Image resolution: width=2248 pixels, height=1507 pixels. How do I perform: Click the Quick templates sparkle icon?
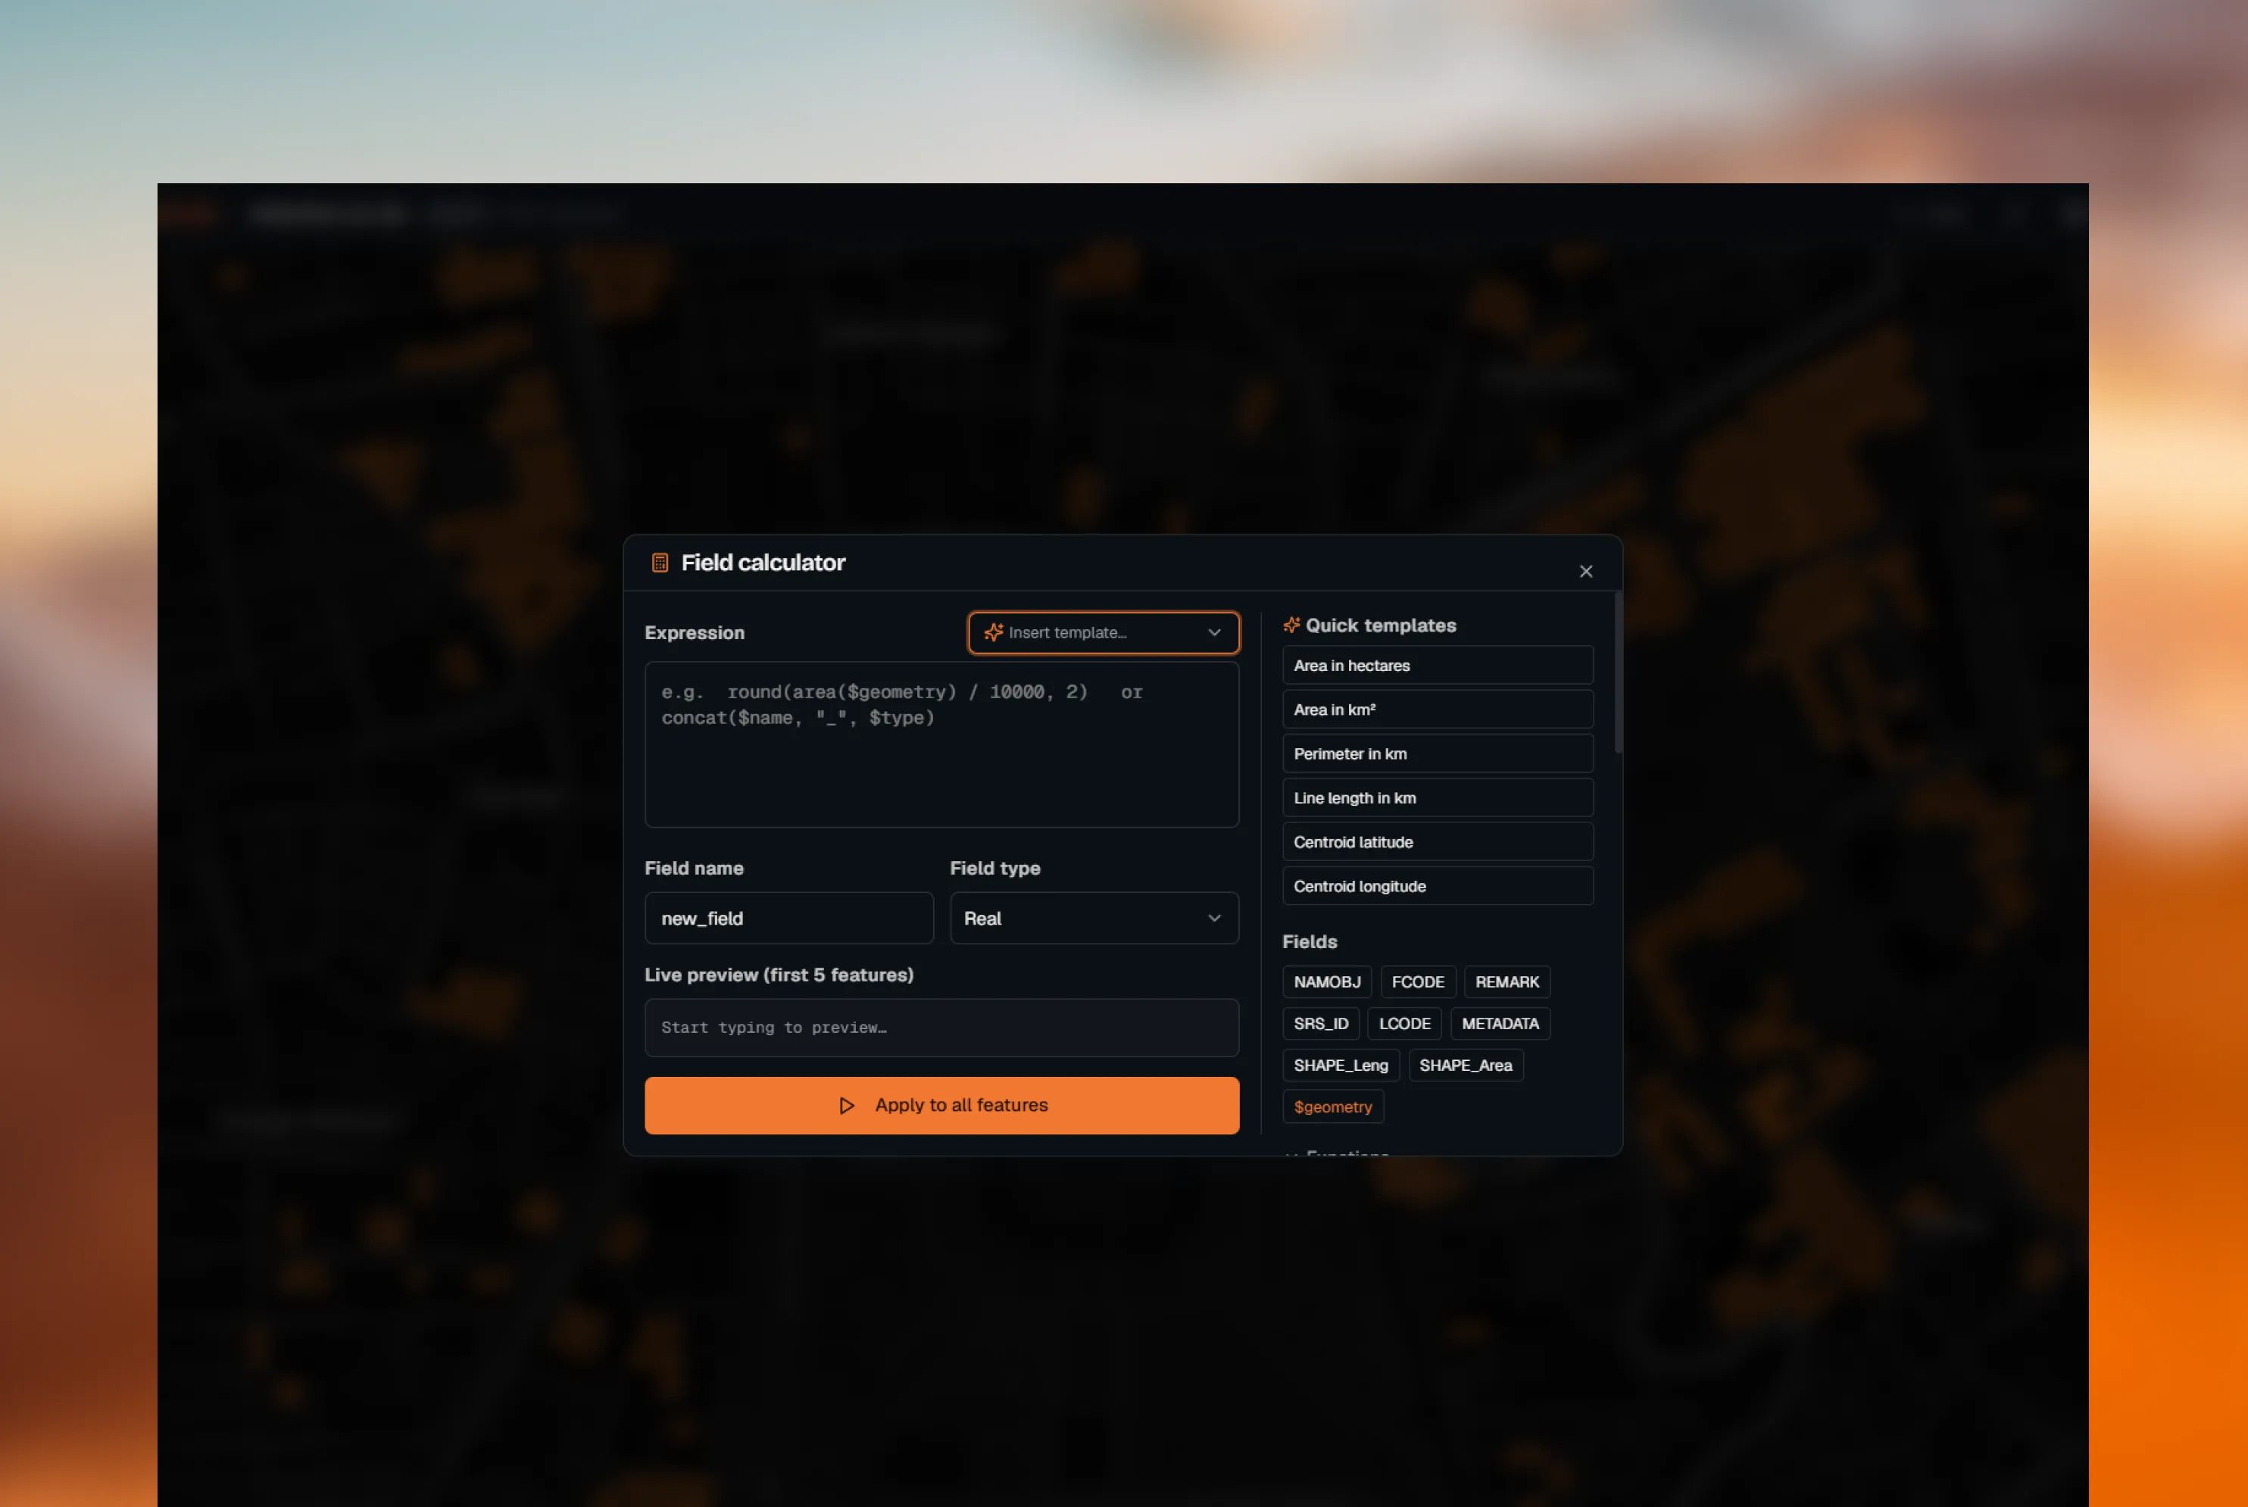[1291, 626]
